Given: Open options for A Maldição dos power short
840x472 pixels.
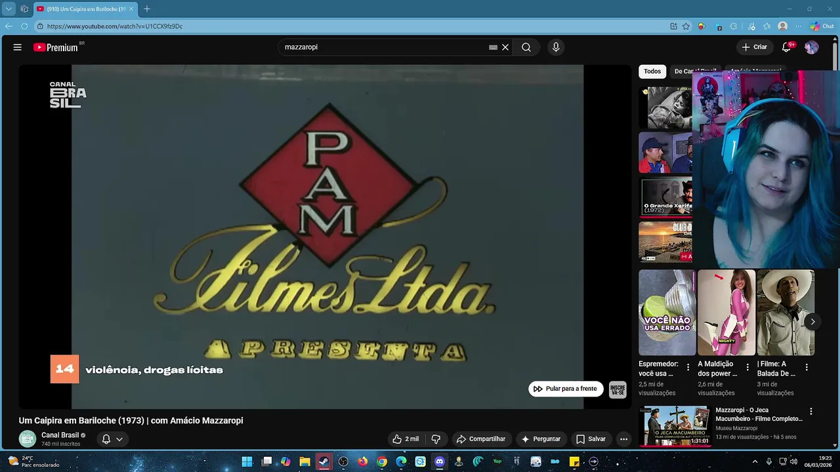Looking at the screenshot, I should pos(747,368).
